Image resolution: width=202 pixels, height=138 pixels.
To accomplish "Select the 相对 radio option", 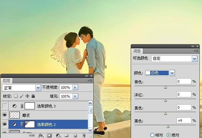I will [152, 135].
